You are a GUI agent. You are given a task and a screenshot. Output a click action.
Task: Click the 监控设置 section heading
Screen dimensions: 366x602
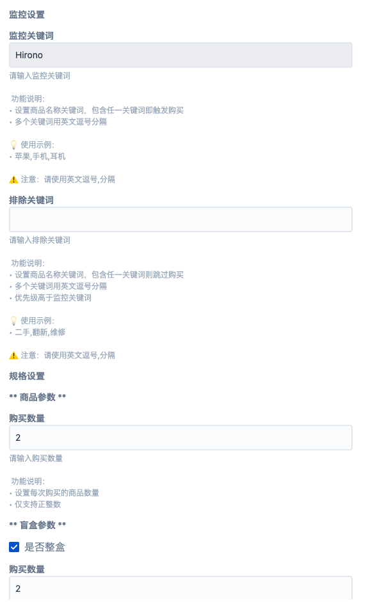[x=27, y=15]
